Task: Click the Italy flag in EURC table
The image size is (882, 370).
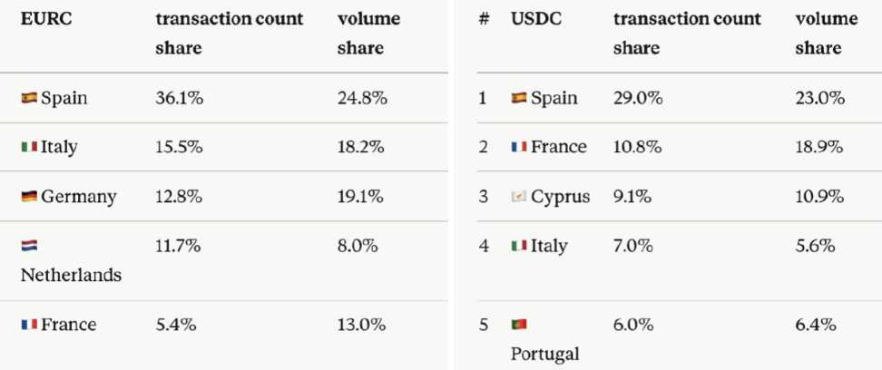Action: (x=29, y=147)
